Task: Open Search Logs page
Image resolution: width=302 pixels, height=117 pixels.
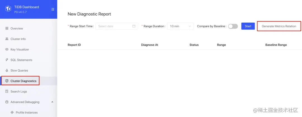Action: pos(29,91)
